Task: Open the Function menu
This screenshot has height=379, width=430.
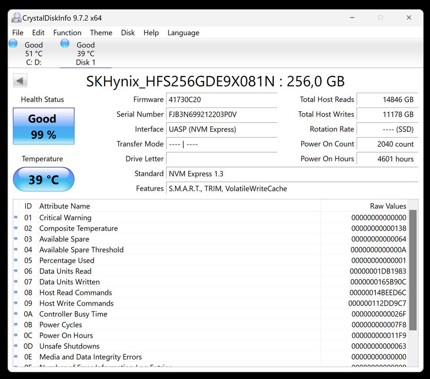Action: click(67, 33)
